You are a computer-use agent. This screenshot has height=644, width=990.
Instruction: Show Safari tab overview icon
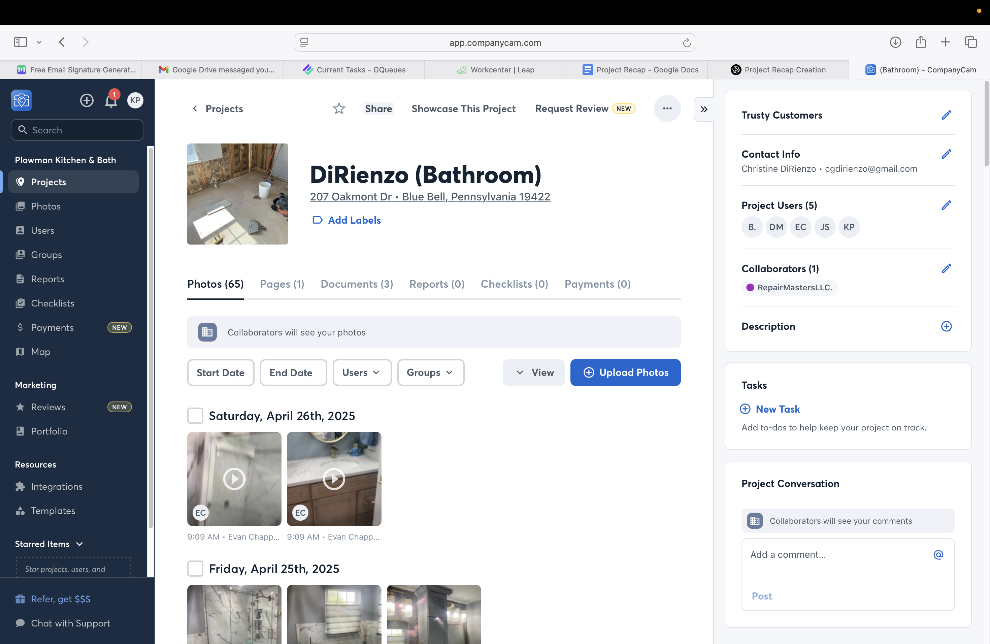point(971,42)
